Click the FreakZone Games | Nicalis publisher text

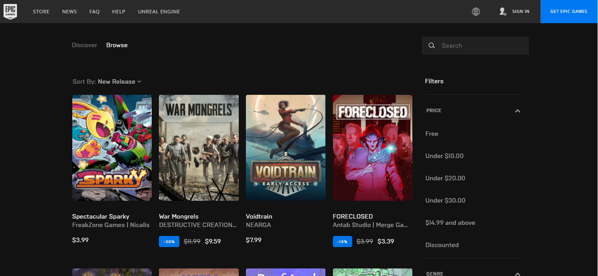pos(111,225)
